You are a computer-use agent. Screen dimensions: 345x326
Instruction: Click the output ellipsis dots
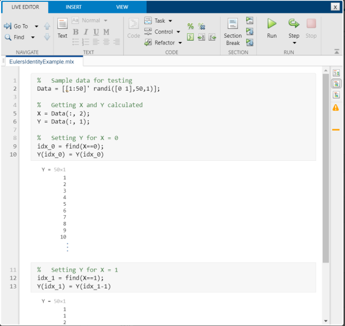(x=67, y=247)
